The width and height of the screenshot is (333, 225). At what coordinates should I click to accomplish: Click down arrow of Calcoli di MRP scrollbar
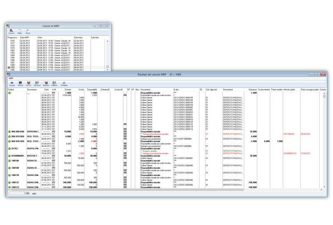pyautogui.click(x=107, y=69)
